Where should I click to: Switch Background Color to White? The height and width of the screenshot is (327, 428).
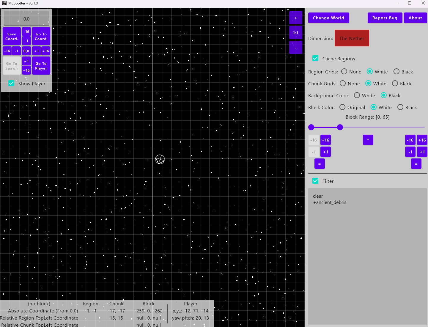[357, 95]
